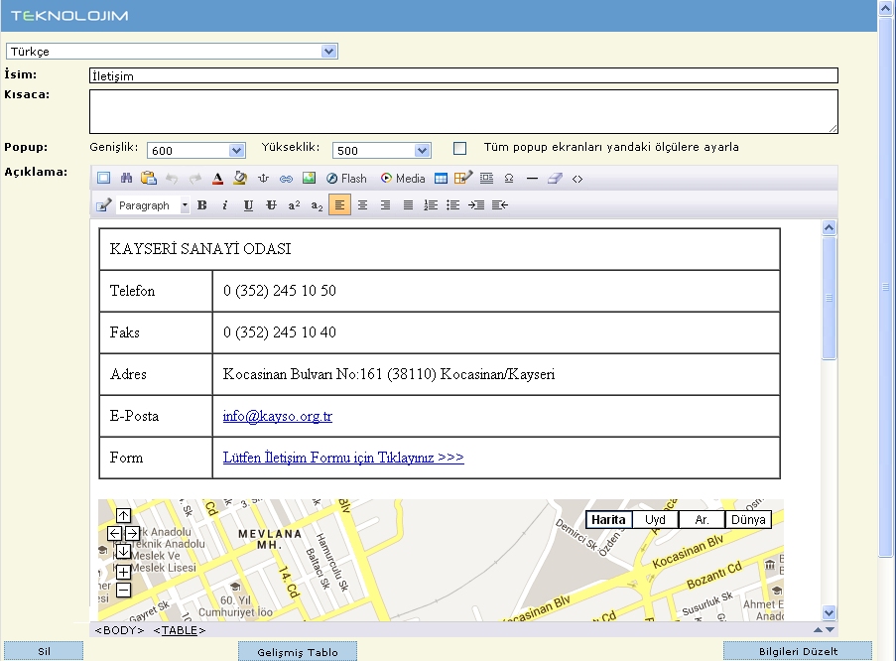Click the paste clipboard icon
This screenshot has height=661, width=896.
pyautogui.click(x=149, y=179)
